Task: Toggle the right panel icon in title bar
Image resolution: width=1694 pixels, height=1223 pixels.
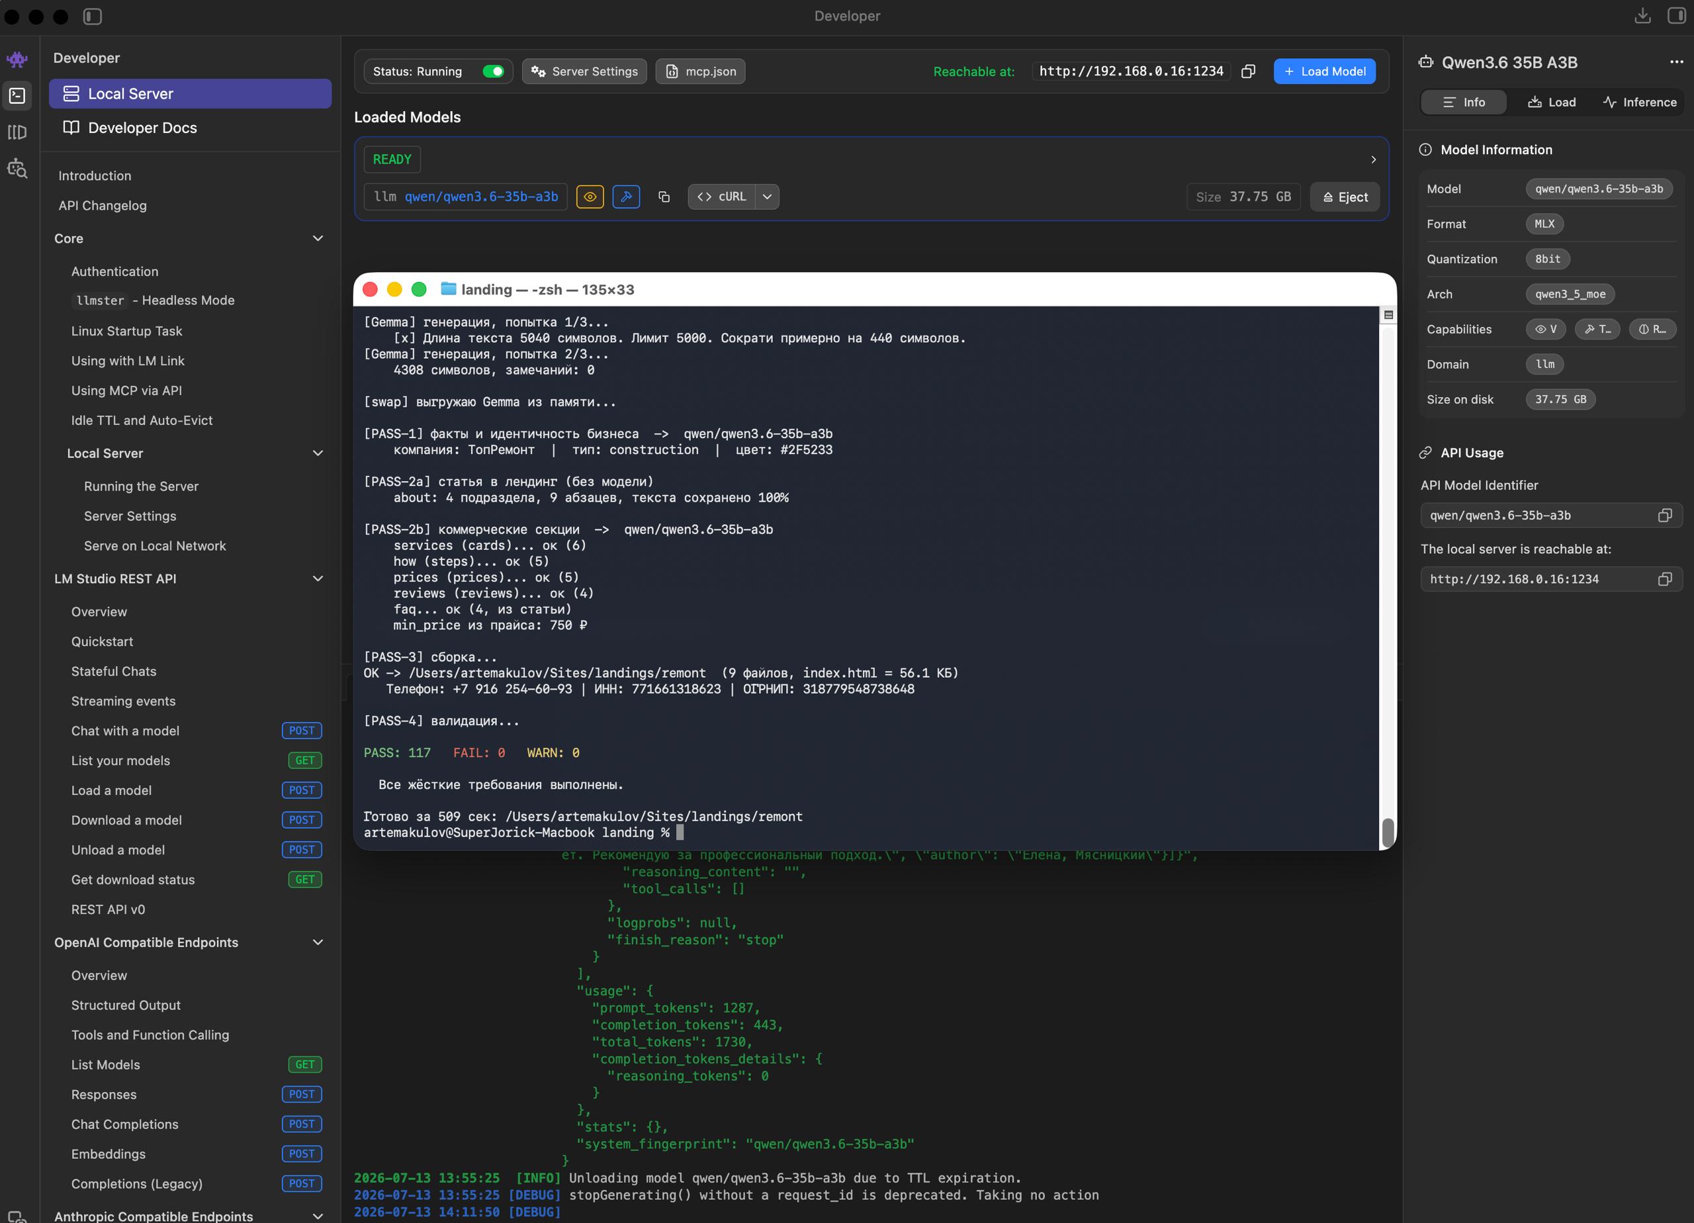Action: pos(1677,17)
